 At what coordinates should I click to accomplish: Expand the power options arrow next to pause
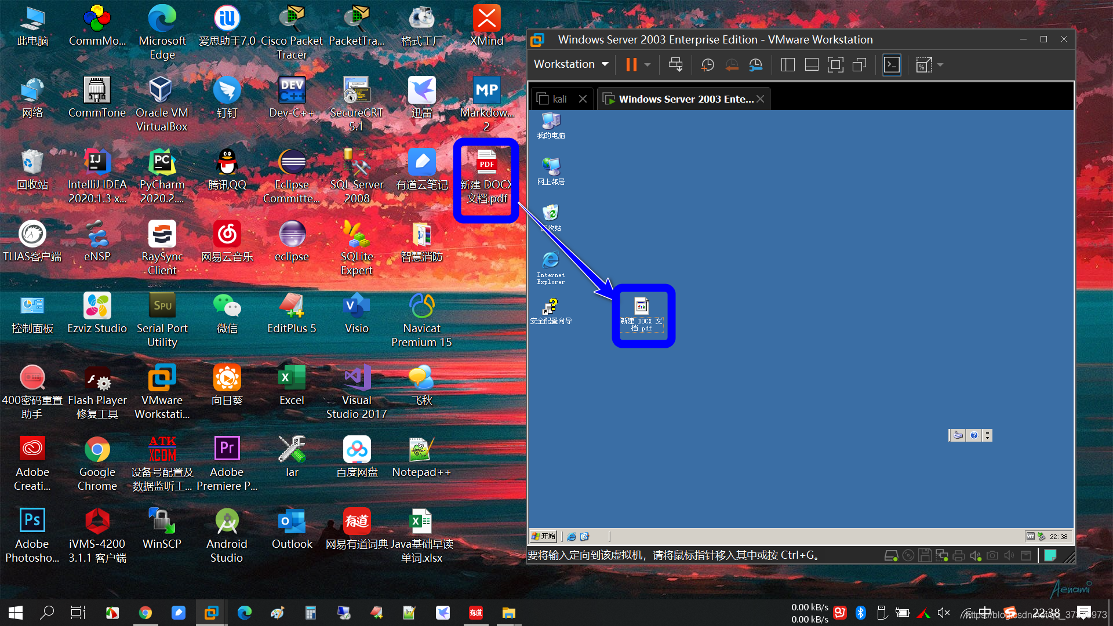click(x=648, y=64)
